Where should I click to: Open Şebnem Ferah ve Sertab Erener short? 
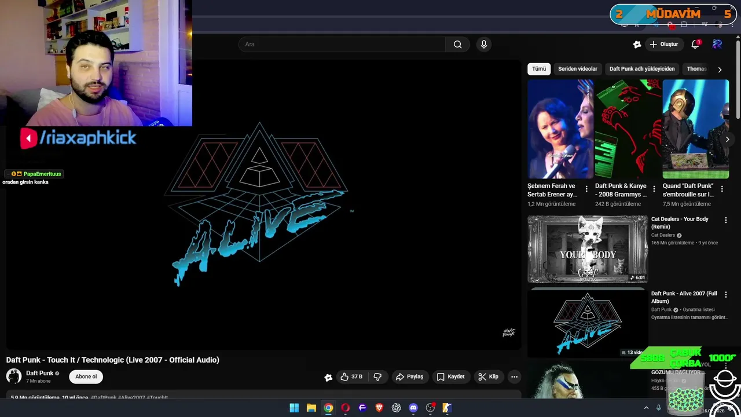tap(560, 129)
